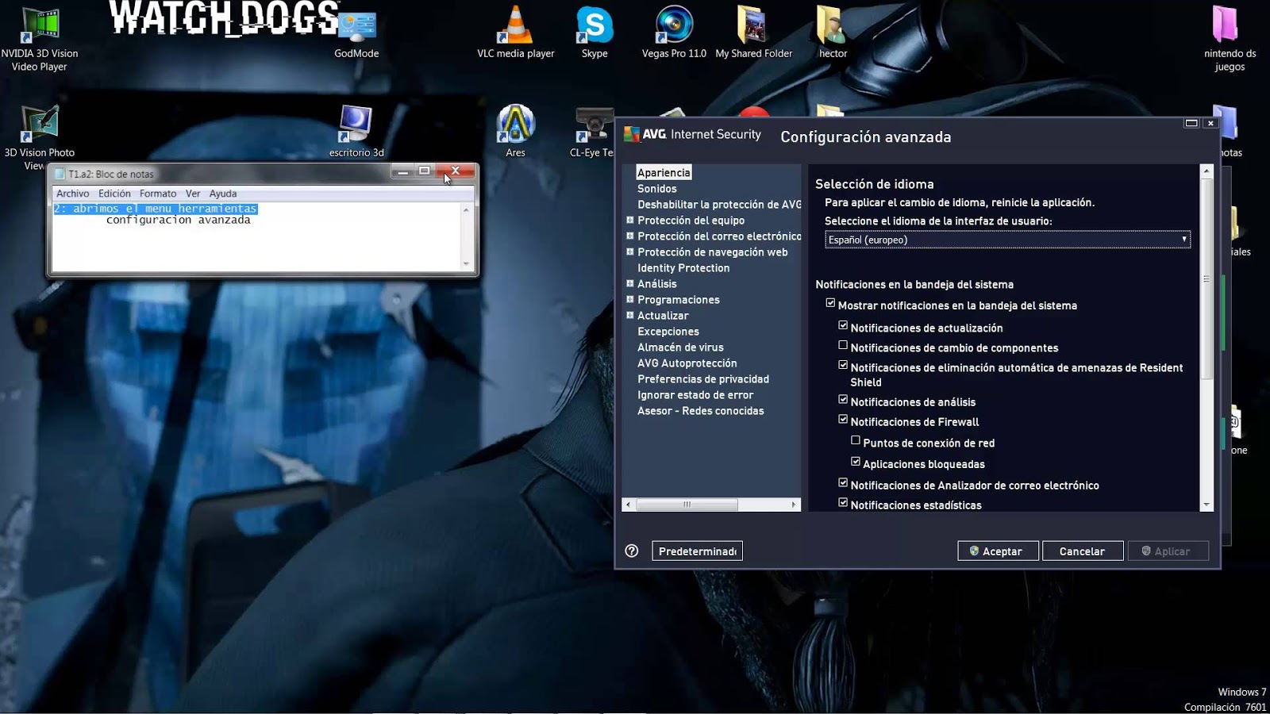Expand the Programaciones tree node
Screen dimensions: 1270x714
(630, 299)
